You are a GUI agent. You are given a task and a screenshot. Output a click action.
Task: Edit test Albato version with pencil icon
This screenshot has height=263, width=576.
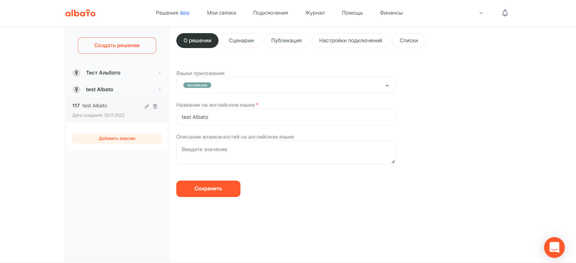click(x=147, y=106)
